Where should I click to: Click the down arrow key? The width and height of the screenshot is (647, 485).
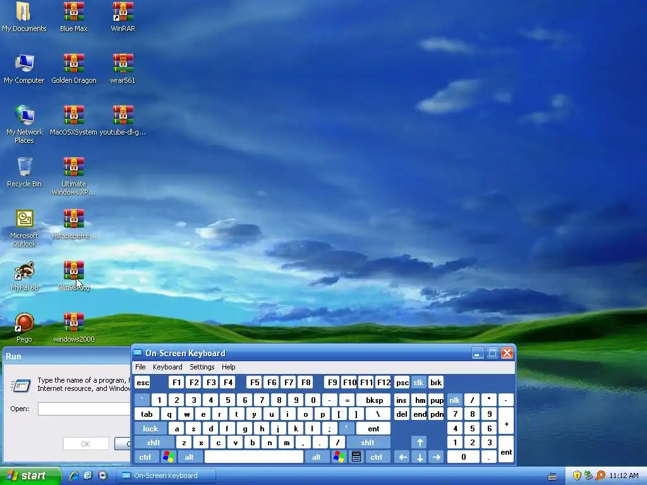coord(420,457)
